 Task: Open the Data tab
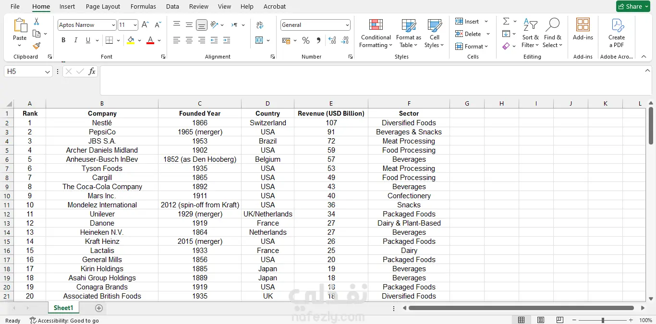[172, 6]
